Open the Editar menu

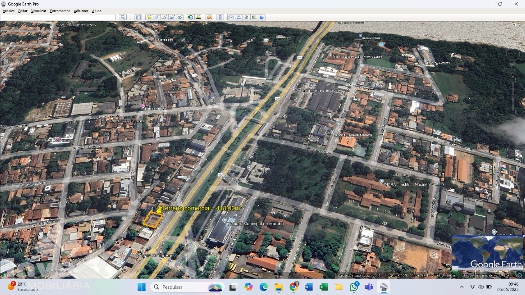(x=23, y=11)
